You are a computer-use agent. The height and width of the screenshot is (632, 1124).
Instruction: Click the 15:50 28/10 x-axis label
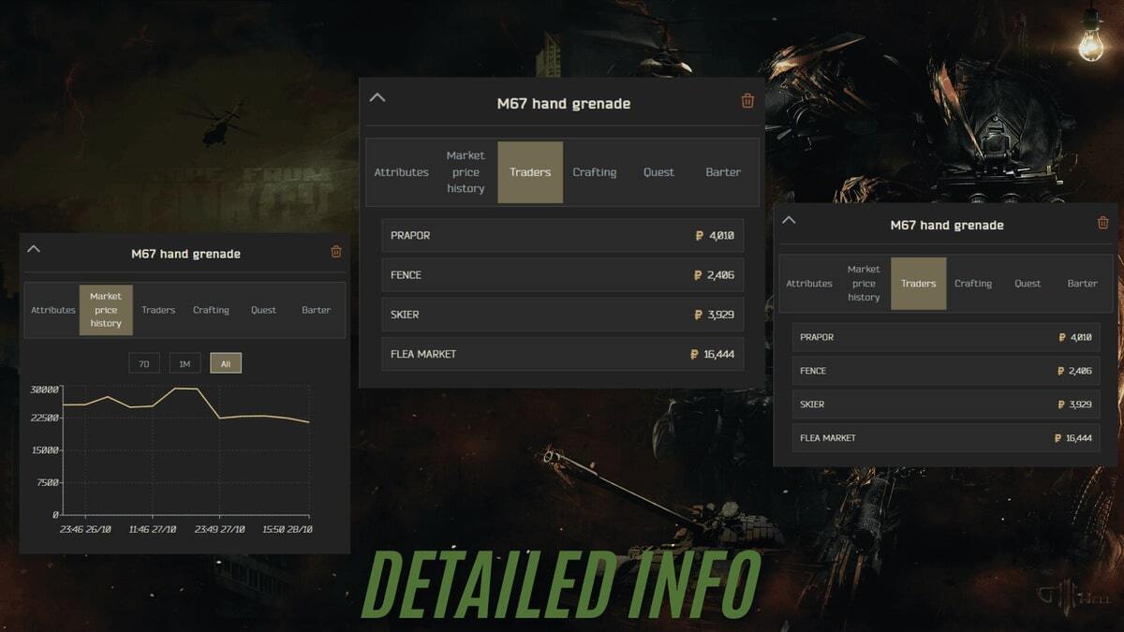tap(286, 529)
